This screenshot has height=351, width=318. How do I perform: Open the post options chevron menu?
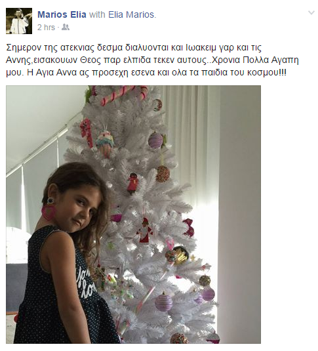[311, 12]
